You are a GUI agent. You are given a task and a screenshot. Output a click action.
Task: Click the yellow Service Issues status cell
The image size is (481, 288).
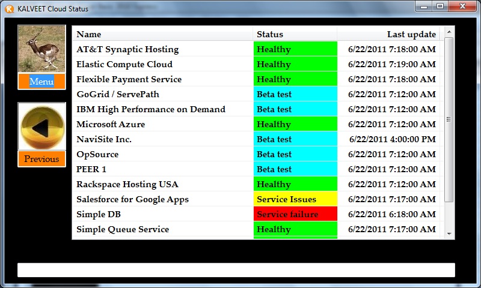coord(295,199)
